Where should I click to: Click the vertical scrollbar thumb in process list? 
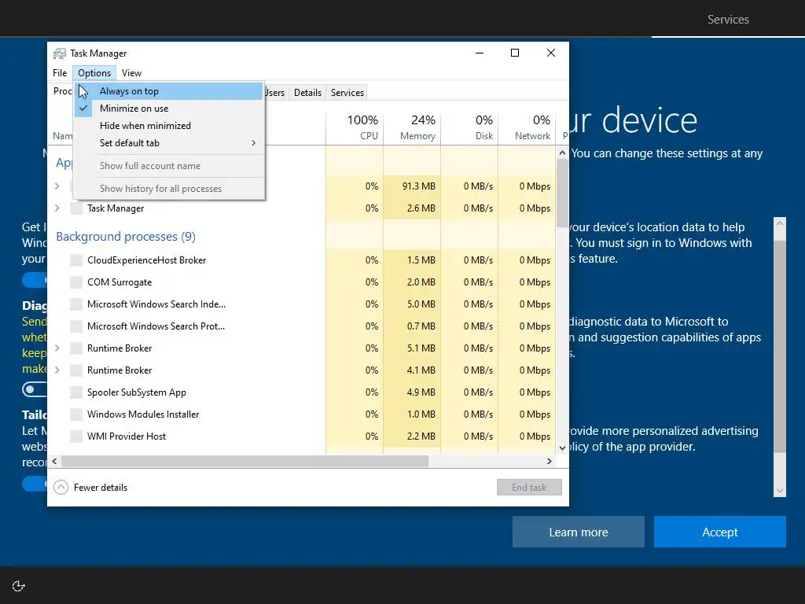562,193
